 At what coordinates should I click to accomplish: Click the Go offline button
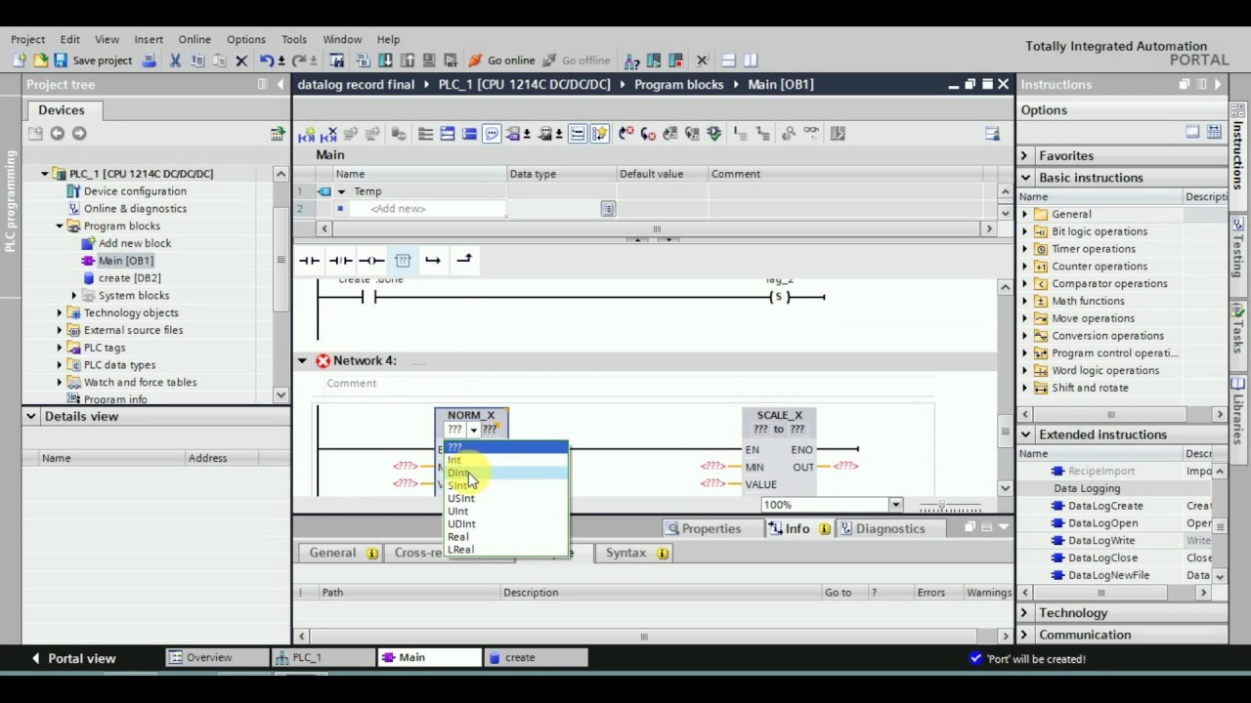click(576, 61)
